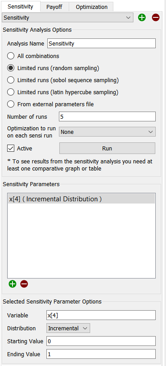Select All combinations radio option
166x366 pixels.
[x=11, y=56]
